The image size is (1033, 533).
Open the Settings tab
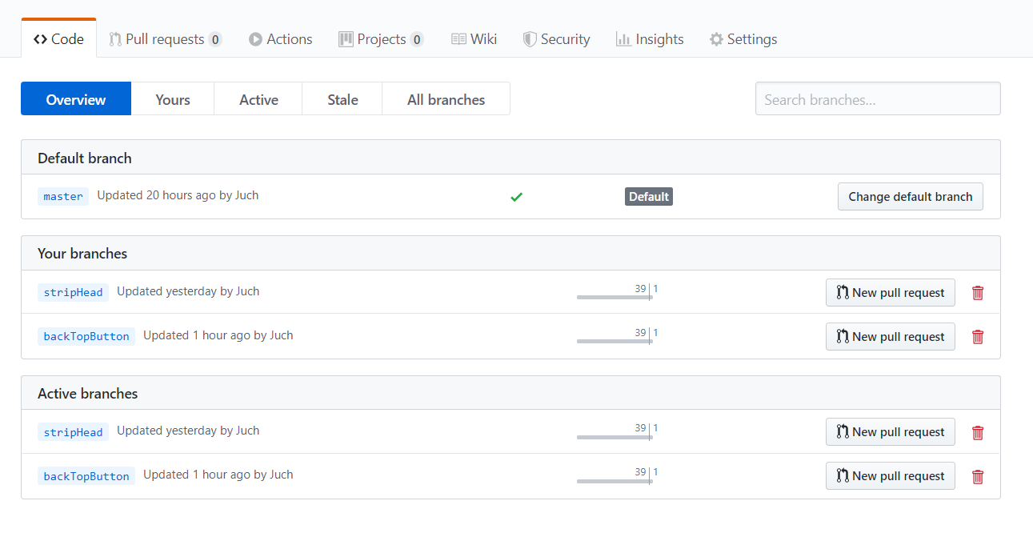coord(743,39)
